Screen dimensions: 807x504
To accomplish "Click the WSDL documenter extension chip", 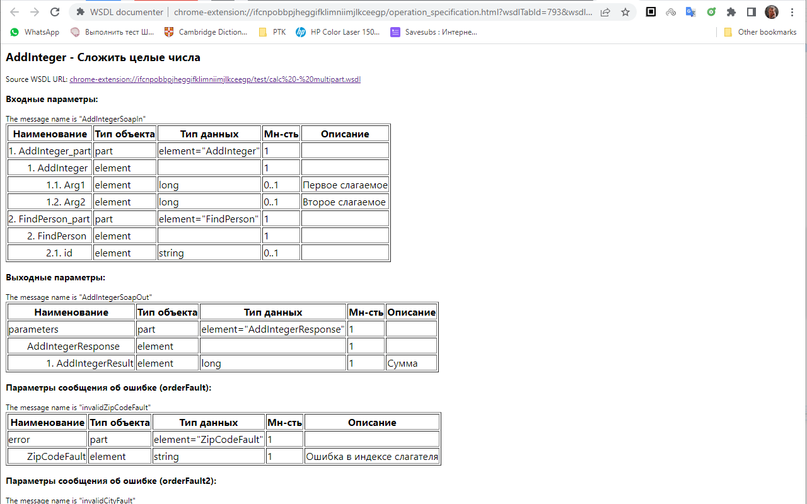I will coord(120,12).
